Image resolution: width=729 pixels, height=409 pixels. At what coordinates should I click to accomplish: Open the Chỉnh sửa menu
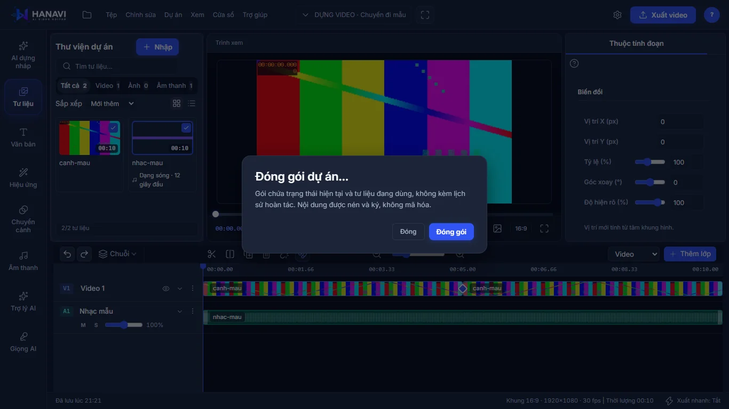(x=141, y=15)
